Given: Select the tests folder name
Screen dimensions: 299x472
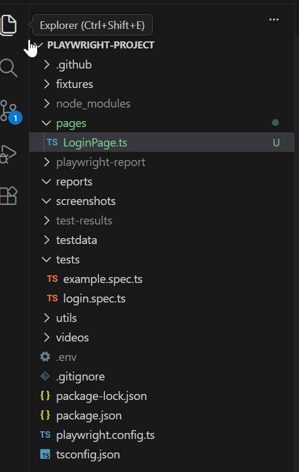Looking at the screenshot, I should pyautogui.click(x=68, y=259).
